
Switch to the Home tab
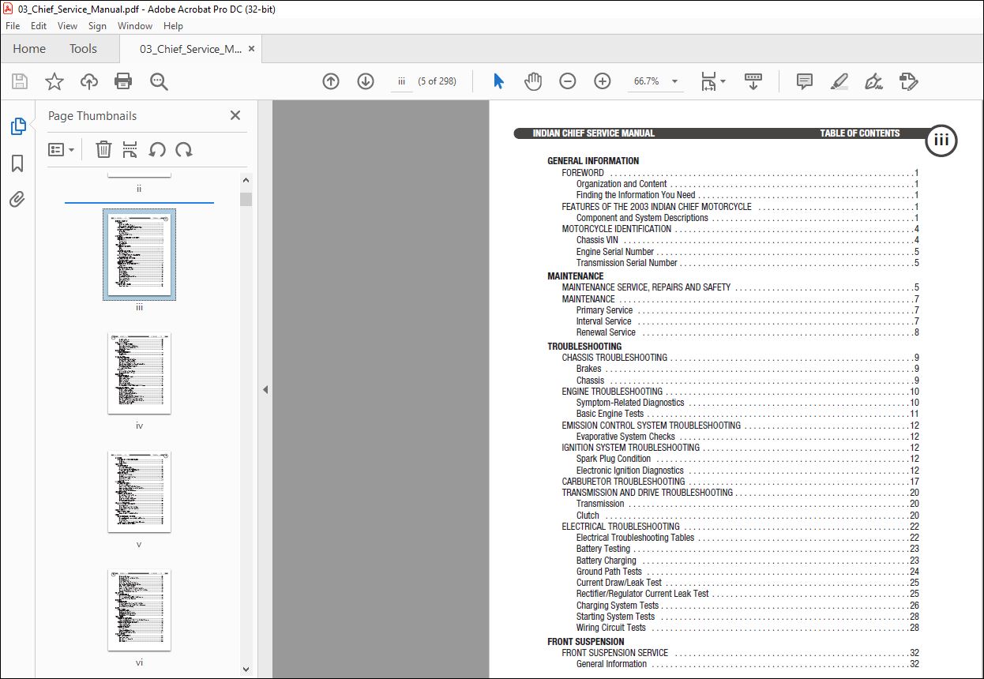pyautogui.click(x=29, y=48)
